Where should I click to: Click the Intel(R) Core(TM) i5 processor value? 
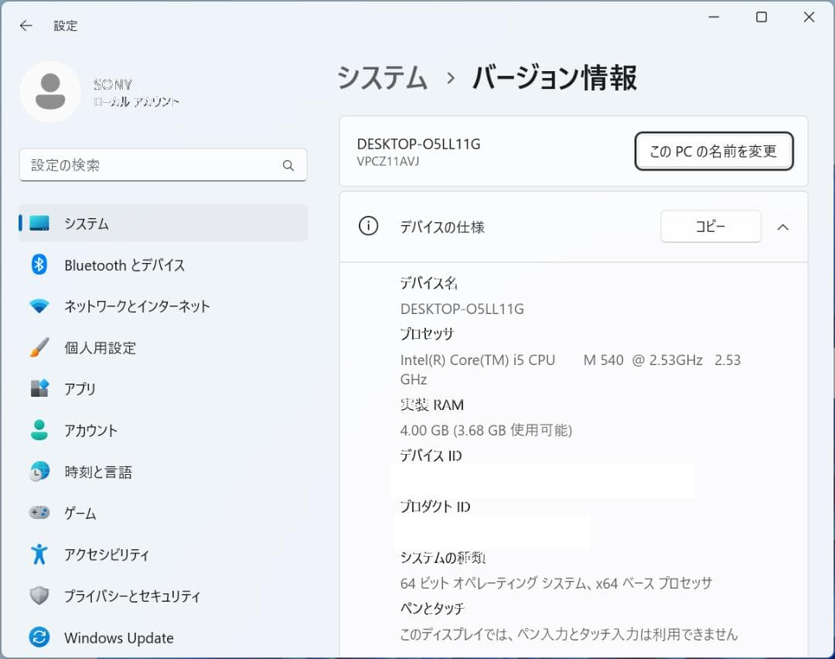coord(571,370)
